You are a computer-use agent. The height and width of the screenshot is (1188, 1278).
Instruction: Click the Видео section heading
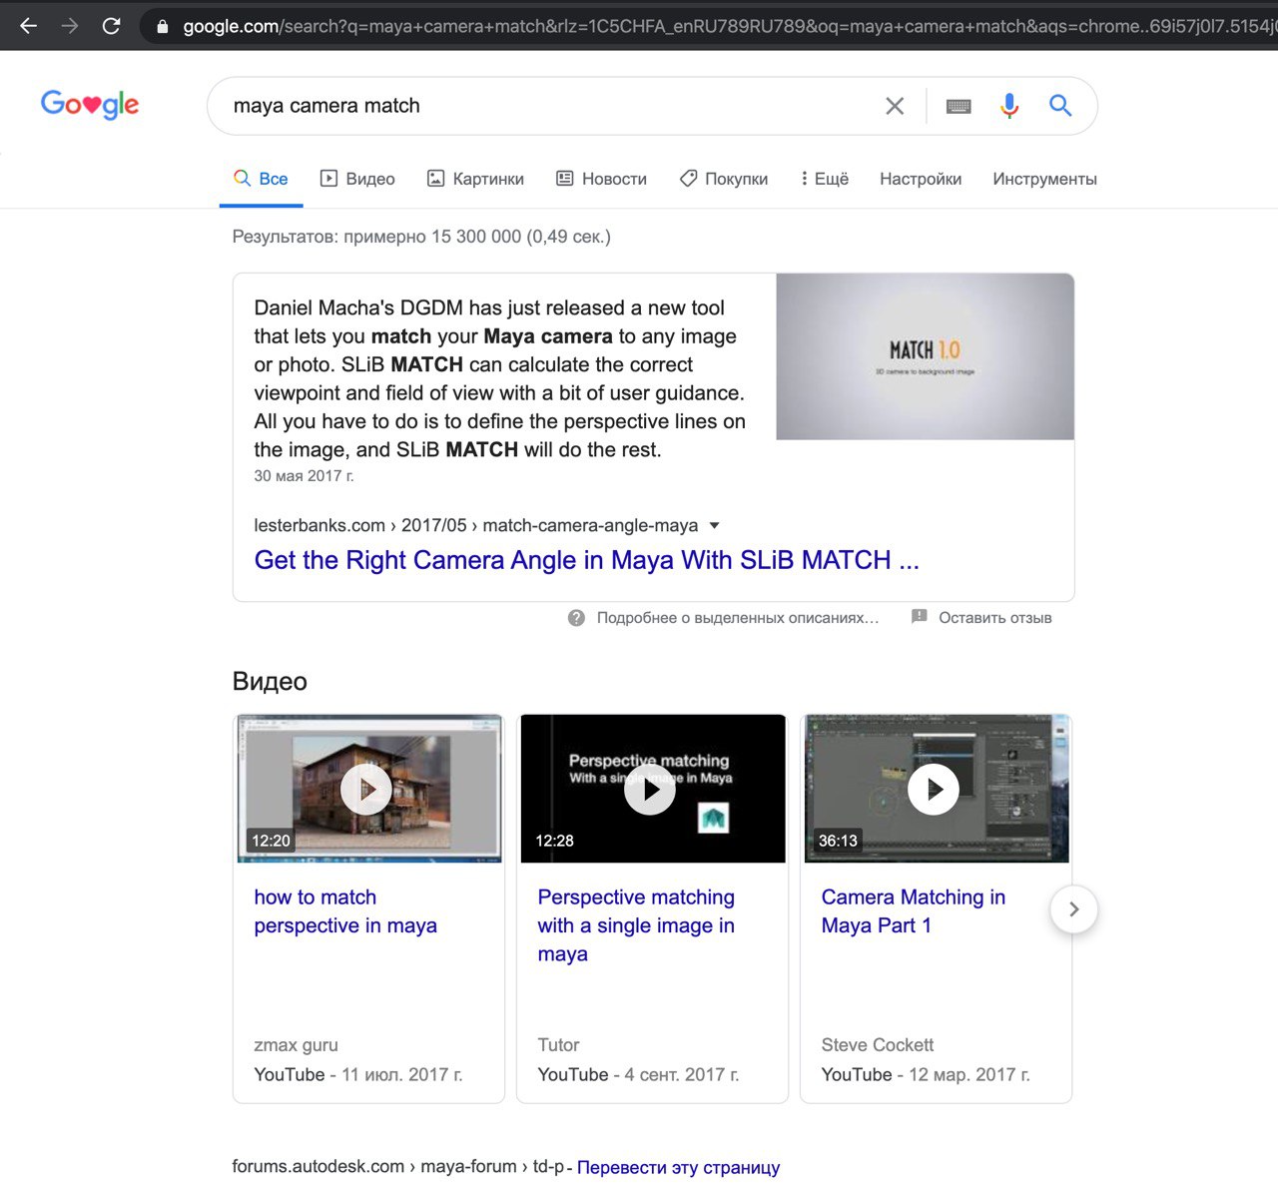coord(270,682)
